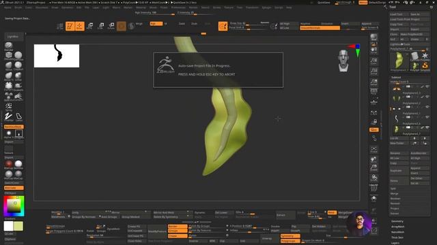
Task: Toggle the Zadd button
Action: (182, 24)
